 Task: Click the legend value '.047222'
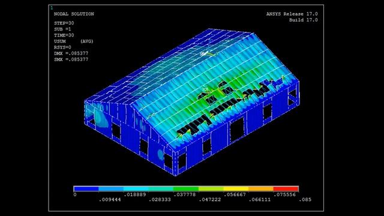[210, 200]
